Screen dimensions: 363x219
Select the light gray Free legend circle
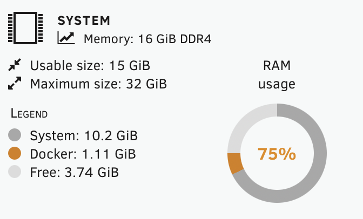15,172
